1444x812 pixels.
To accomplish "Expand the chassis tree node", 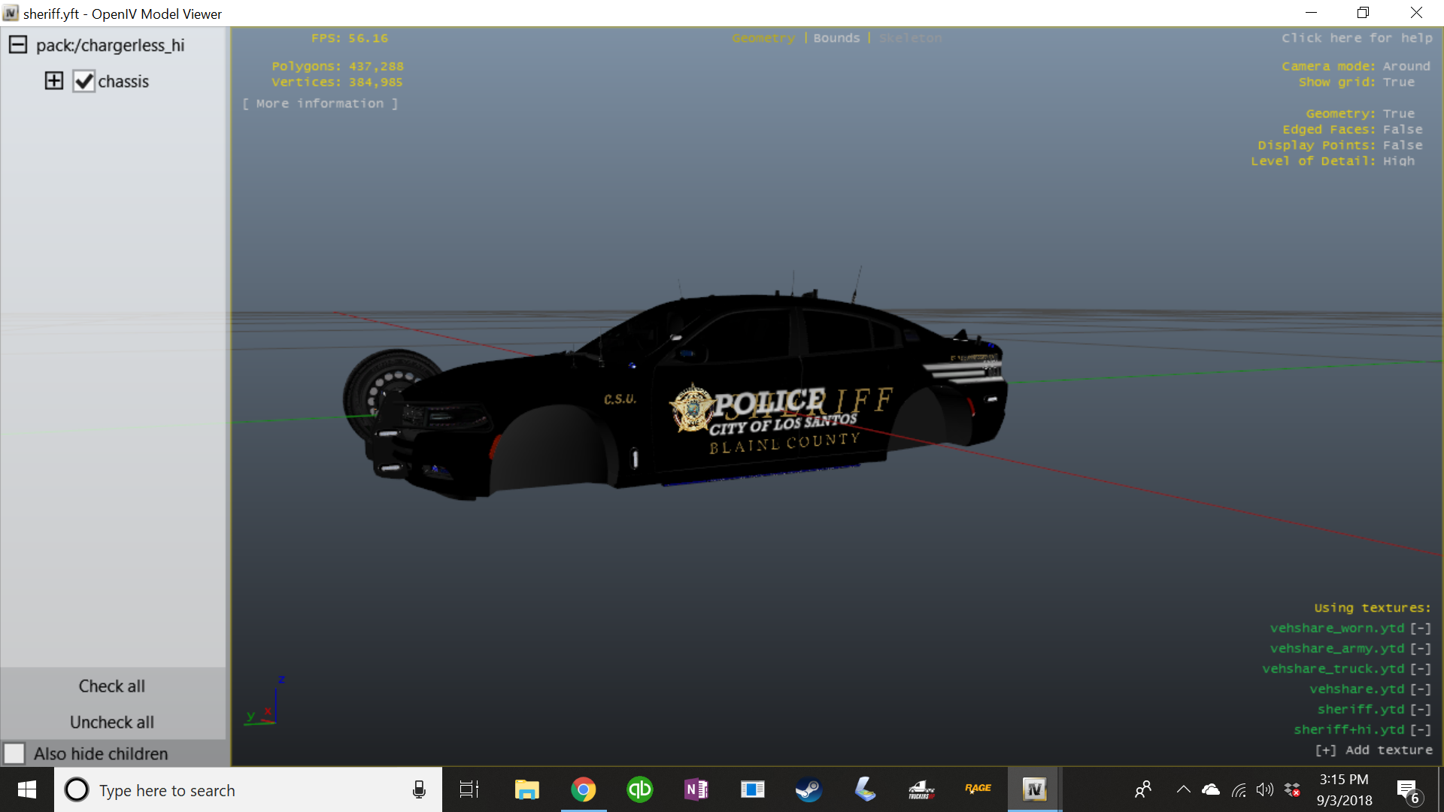I will [54, 81].
